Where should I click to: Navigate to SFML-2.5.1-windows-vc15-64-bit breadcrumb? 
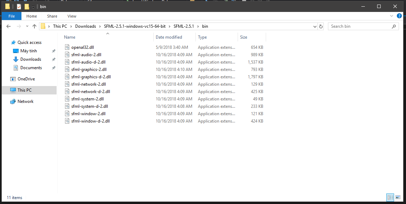click(135, 26)
